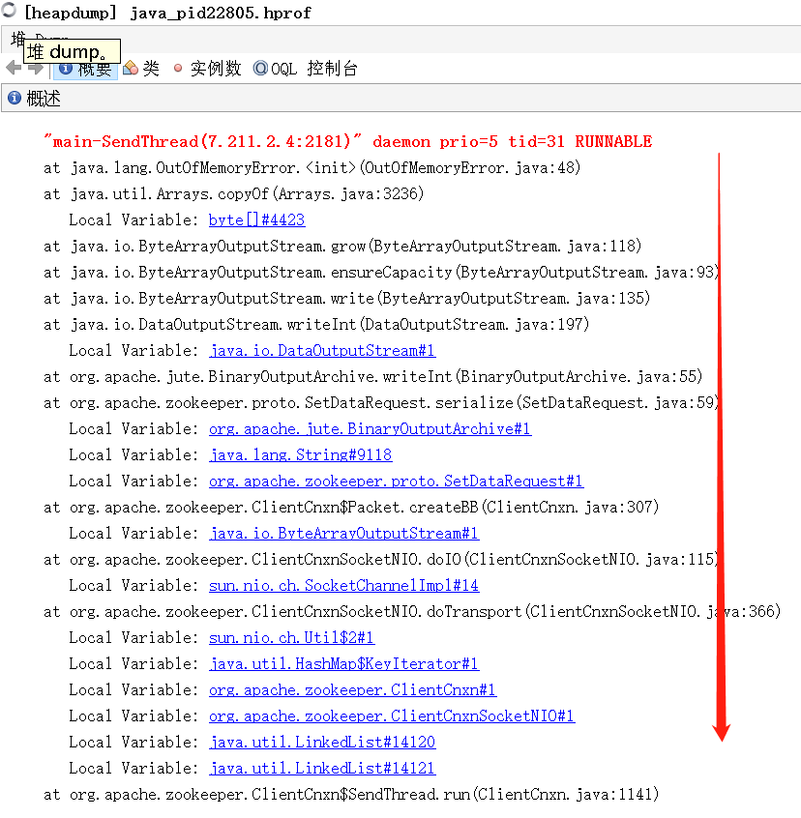Click the ClientCnxn$SendThread.run stack frame
This screenshot has height=818, width=801.
[351, 794]
